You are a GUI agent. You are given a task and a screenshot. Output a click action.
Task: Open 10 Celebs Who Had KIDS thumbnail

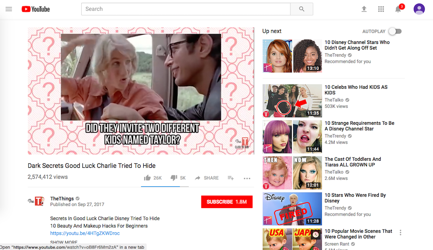(x=292, y=100)
